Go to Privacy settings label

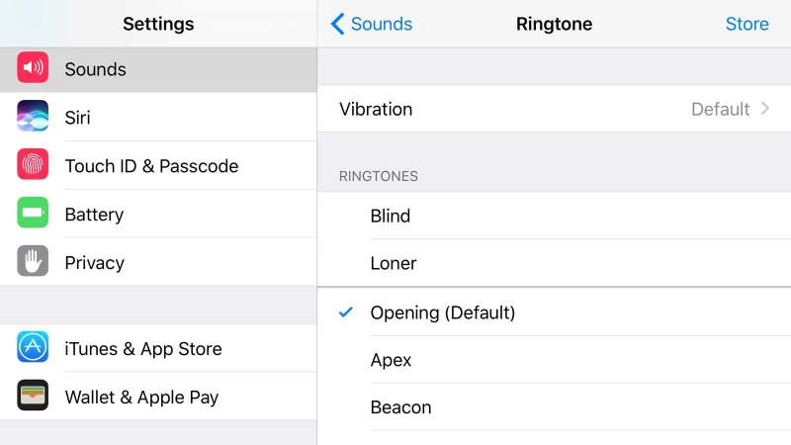(x=94, y=263)
